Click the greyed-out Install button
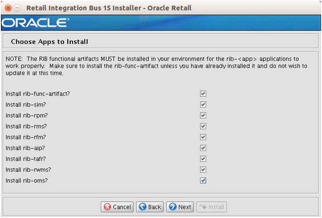This screenshot has height=218, width=322. [212, 207]
